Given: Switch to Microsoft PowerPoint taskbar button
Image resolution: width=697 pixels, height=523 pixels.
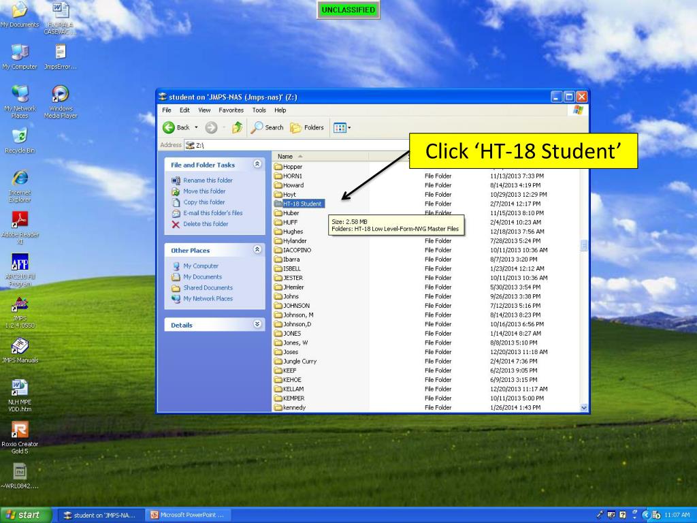Looking at the screenshot, I should pyautogui.click(x=188, y=515).
